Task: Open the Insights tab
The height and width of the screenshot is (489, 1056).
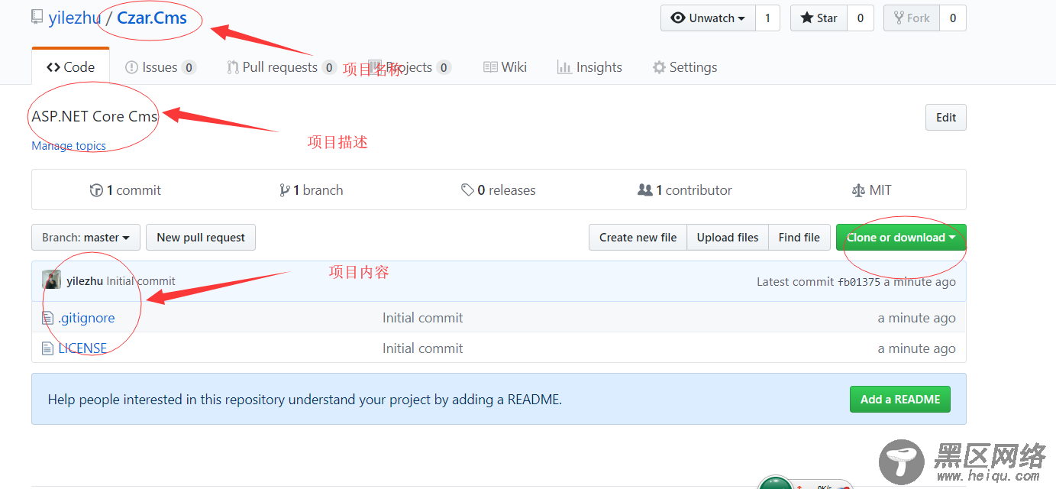Action: [589, 67]
